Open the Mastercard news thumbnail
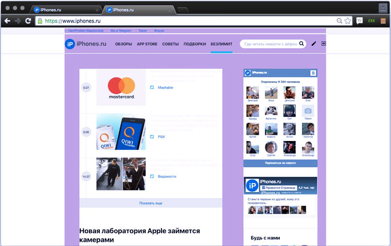Screen dimensions: 391x246 [121, 87]
